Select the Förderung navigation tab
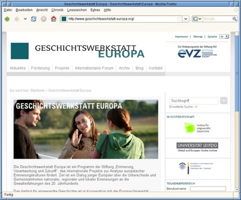The height and width of the screenshot is (200, 241). click(x=40, y=68)
